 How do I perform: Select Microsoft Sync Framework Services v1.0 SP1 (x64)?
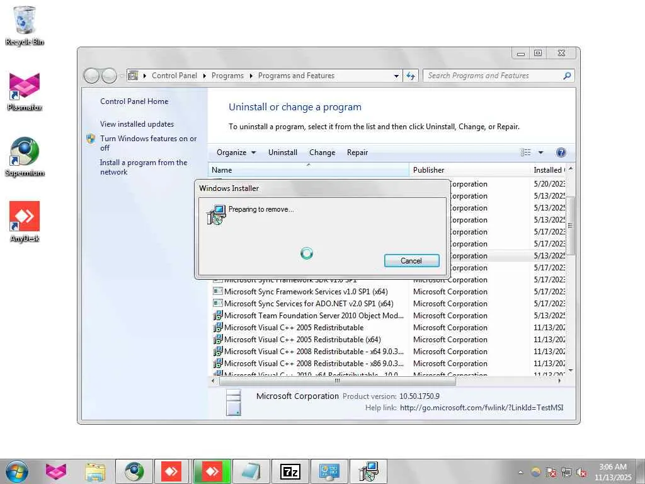(305, 291)
